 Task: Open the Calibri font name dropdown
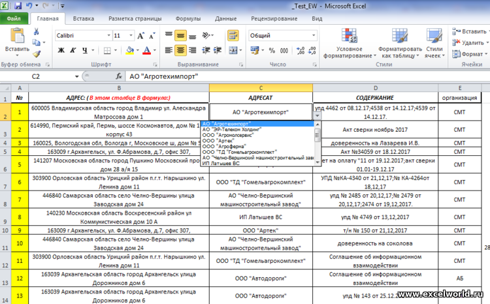point(108,35)
